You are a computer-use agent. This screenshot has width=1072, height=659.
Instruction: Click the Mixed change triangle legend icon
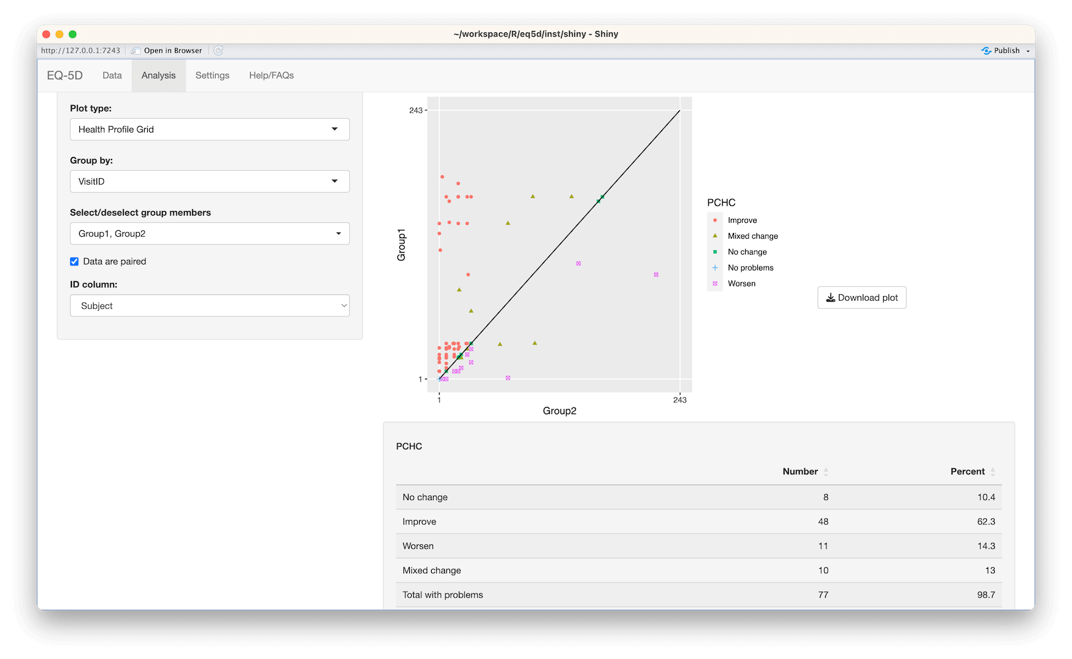tap(716, 235)
